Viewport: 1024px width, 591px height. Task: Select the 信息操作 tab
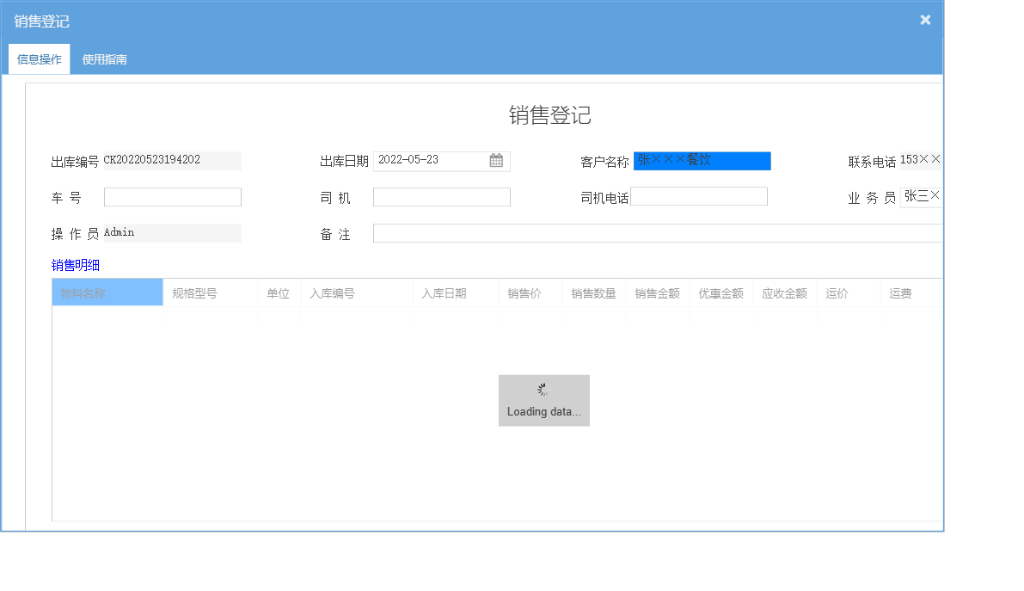click(39, 59)
